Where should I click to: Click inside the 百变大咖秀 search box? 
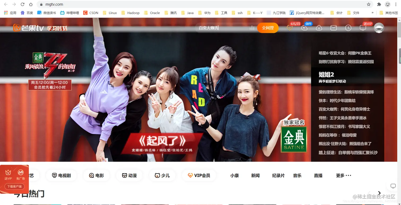point(220,27)
